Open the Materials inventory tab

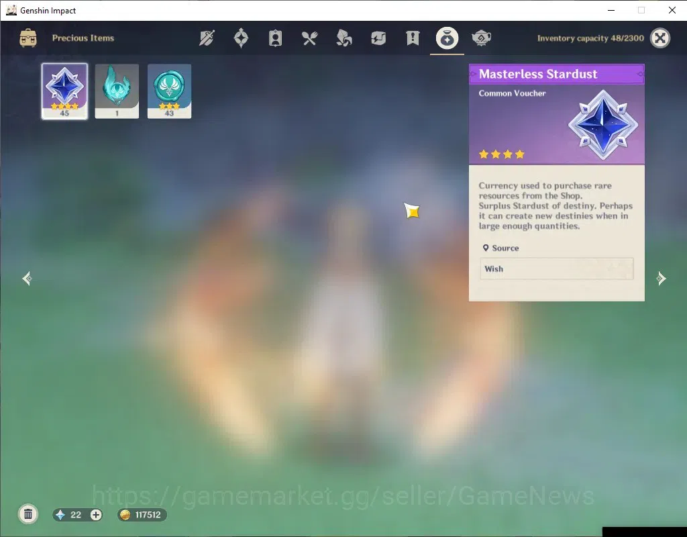344,38
